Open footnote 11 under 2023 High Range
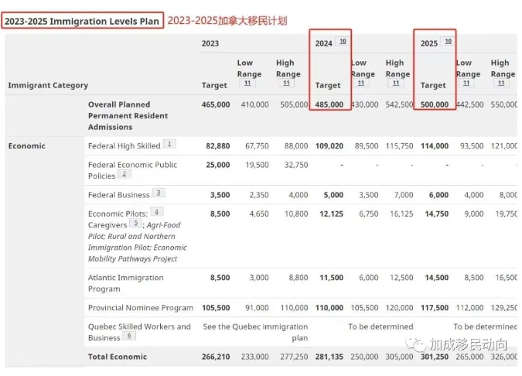Image resolution: width=522 pixels, height=376 pixels. (286, 84)
